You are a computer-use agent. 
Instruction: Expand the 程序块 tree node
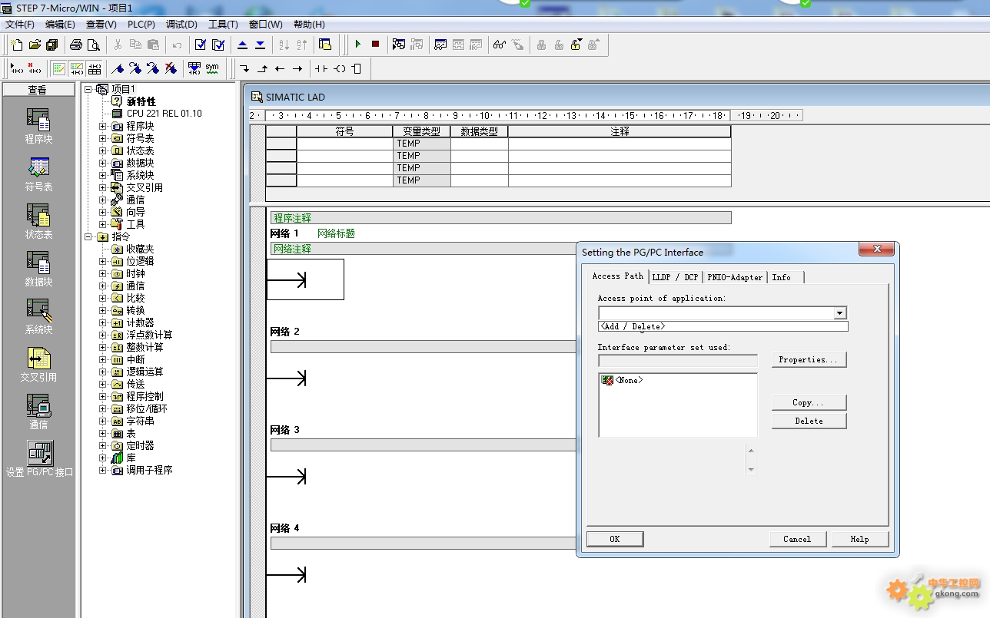[103, 126]
